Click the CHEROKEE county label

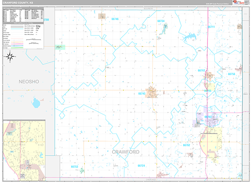(x=151, y=179)
